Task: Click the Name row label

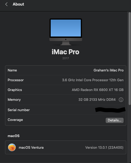Action: click(x=12, y=70)
